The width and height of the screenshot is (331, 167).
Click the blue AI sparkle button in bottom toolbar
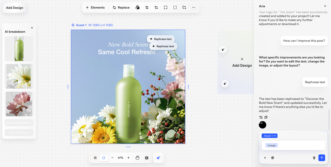158,158
